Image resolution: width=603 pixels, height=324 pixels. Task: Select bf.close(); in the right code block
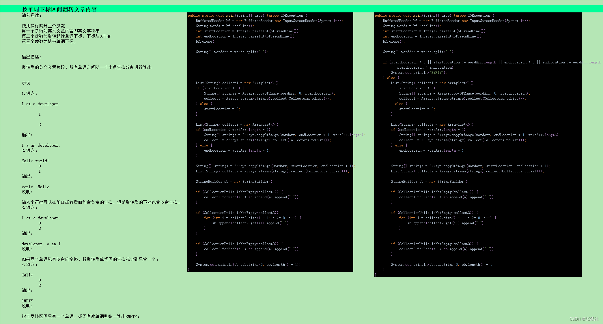(x=394, y=42)
